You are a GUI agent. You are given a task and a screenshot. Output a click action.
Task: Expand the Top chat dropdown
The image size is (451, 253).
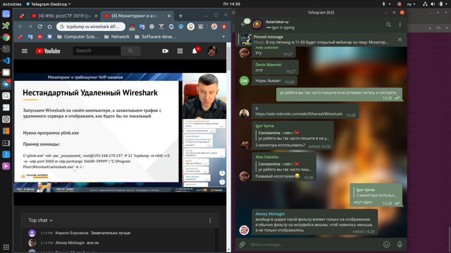pos(41,220)
